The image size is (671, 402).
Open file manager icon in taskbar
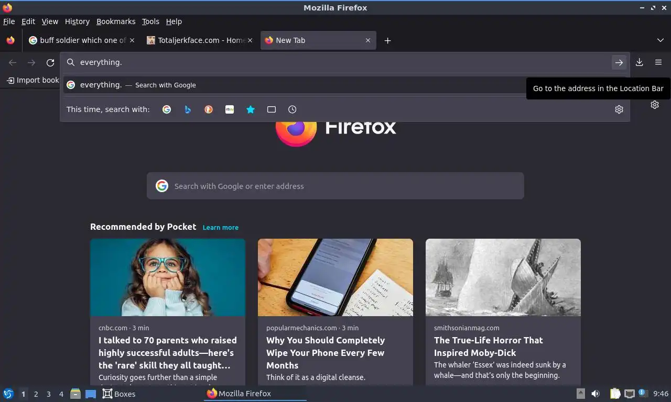pyautogui.click(x=75, y=394)
